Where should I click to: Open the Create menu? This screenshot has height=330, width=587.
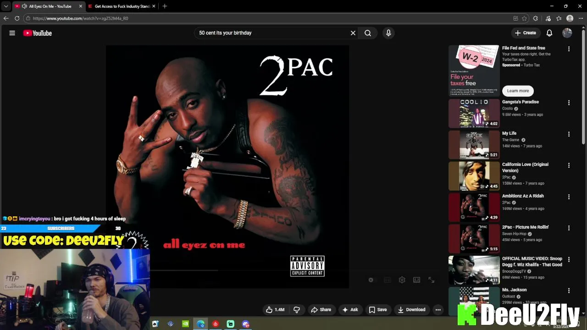(x=526, y=33)
